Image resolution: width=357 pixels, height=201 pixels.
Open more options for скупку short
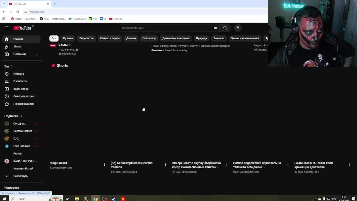pyautogui.click(x=227, y=164)
